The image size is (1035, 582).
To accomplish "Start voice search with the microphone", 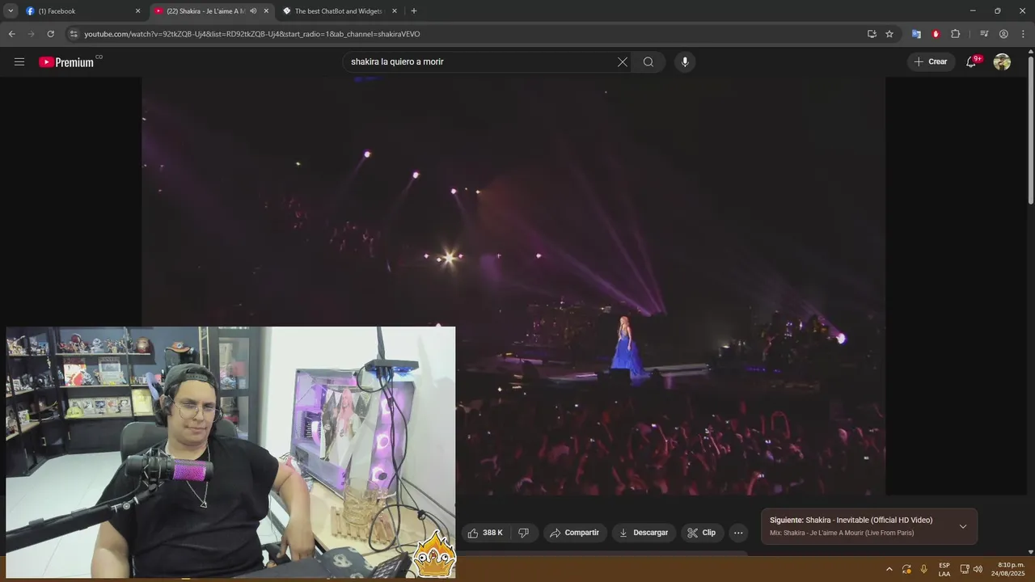I will pos(685,62).
